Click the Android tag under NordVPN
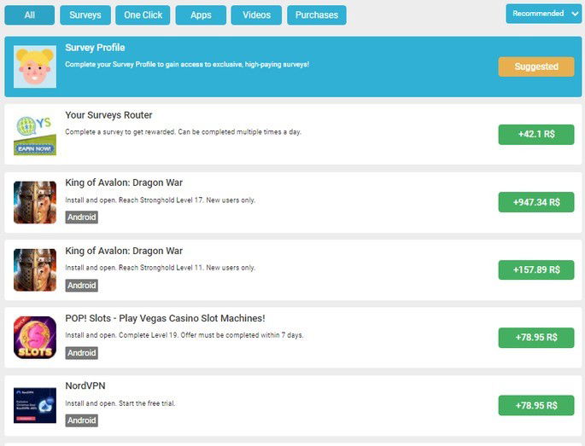585x446 pixels. tap(82, 420)
